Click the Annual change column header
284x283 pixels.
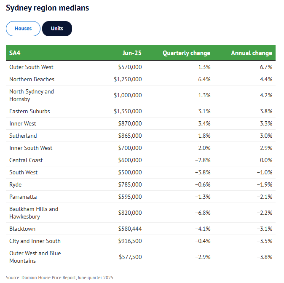251,53
